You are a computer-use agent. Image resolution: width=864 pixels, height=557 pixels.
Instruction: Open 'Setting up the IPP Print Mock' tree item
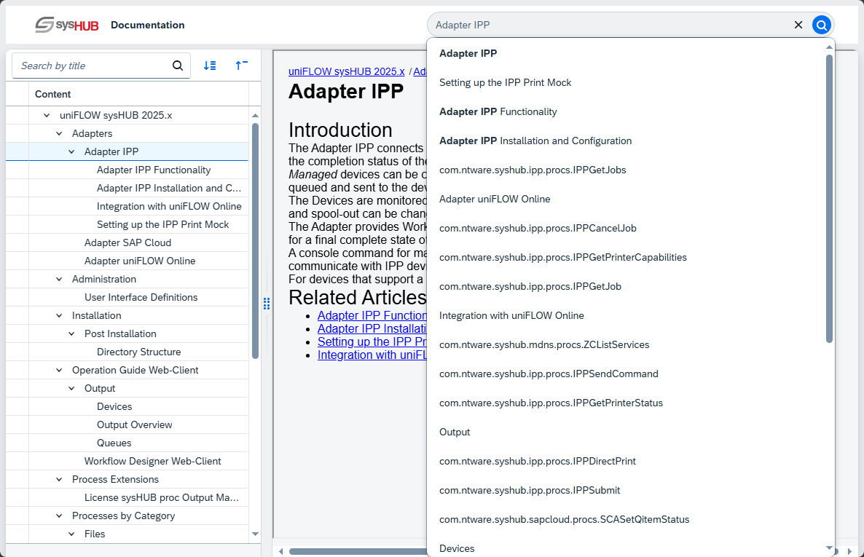[x=162, y=224]
